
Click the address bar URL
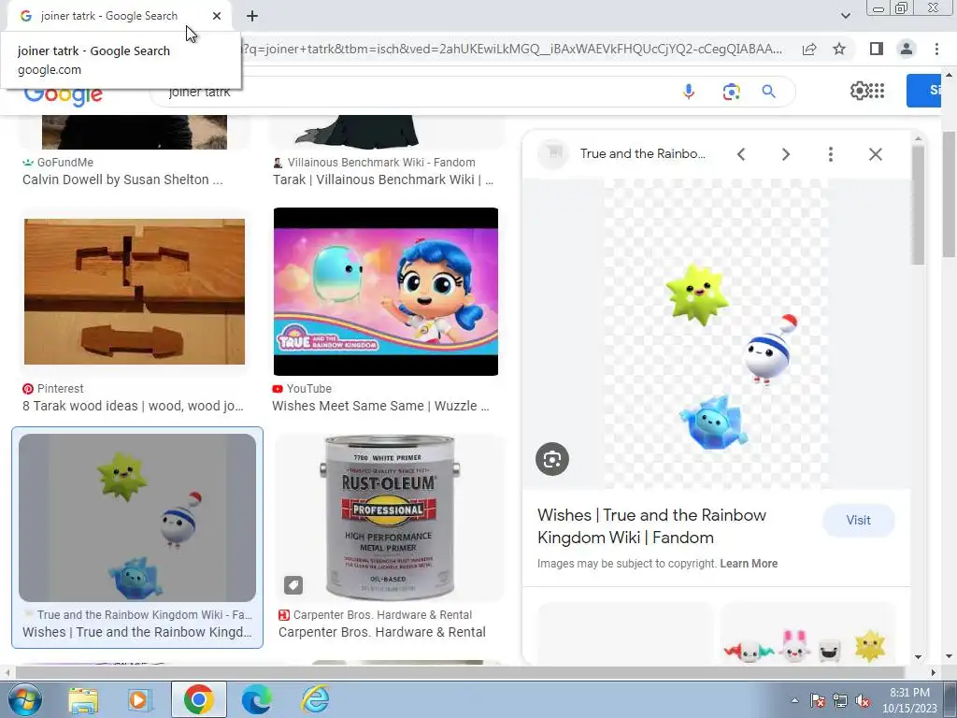tap(513, 49)
